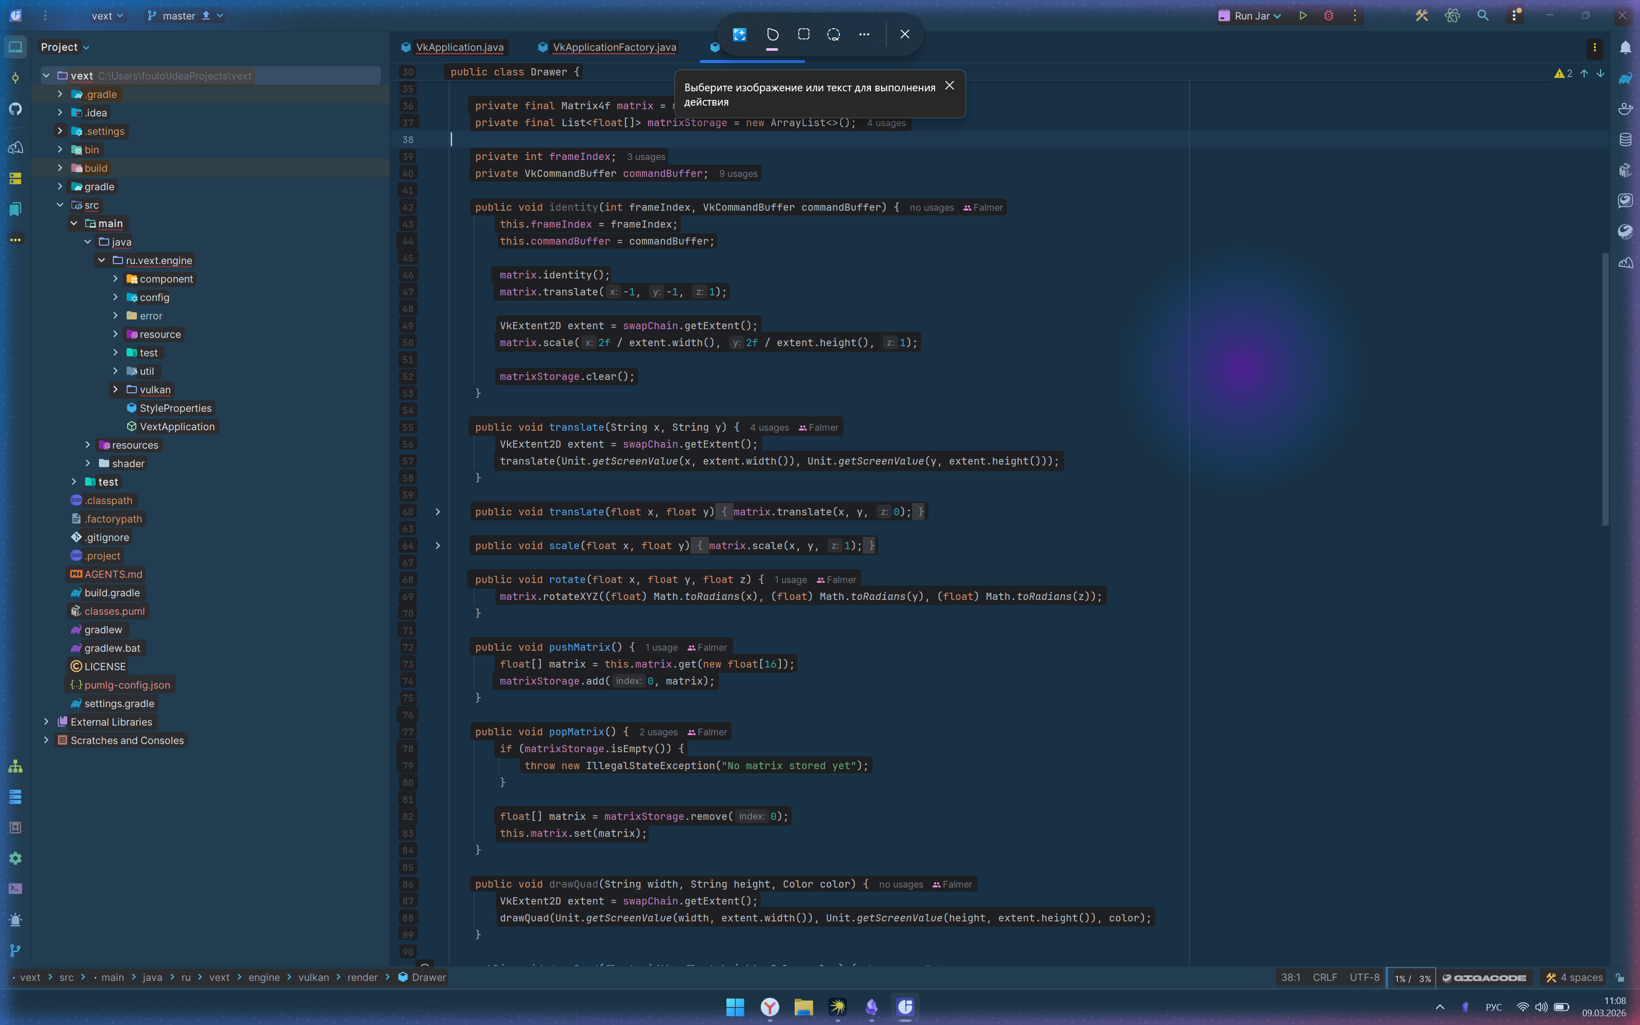Open the Settings gear sidebar icon
This screenshot has width=1640, height=1025.
(x=15, y=858)
